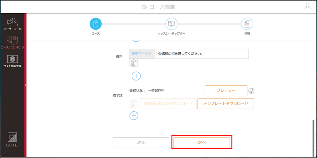317x158 pixels.
Task: Click the コース step icon
Action: 96,24
